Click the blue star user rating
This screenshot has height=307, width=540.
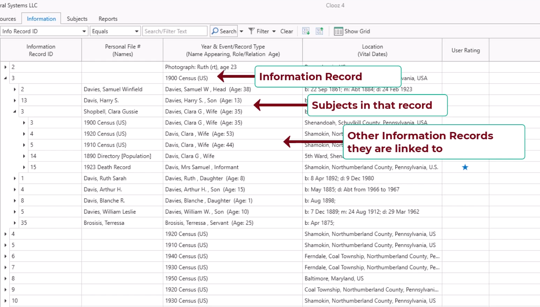coord(465,167)
